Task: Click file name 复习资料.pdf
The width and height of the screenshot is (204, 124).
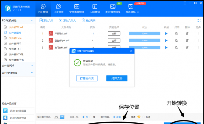Action: (61, 47)
